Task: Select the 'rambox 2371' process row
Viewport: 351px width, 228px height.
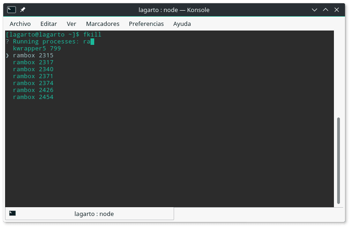Action: coord(33,76)
